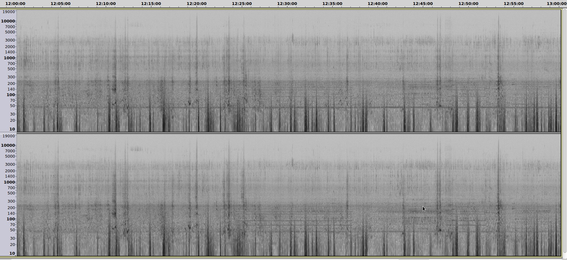Click the 12:55:00 mark on the timeline
Image resolution: width=567 pixels, height=260 pixels.
(x=513, y=4)
